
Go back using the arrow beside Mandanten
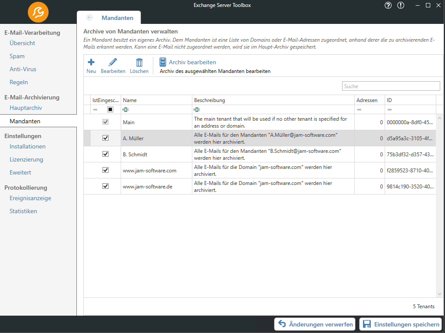click(89, 18)
